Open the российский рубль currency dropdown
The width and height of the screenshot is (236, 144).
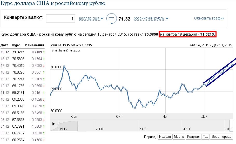click(x=151, y=18)
